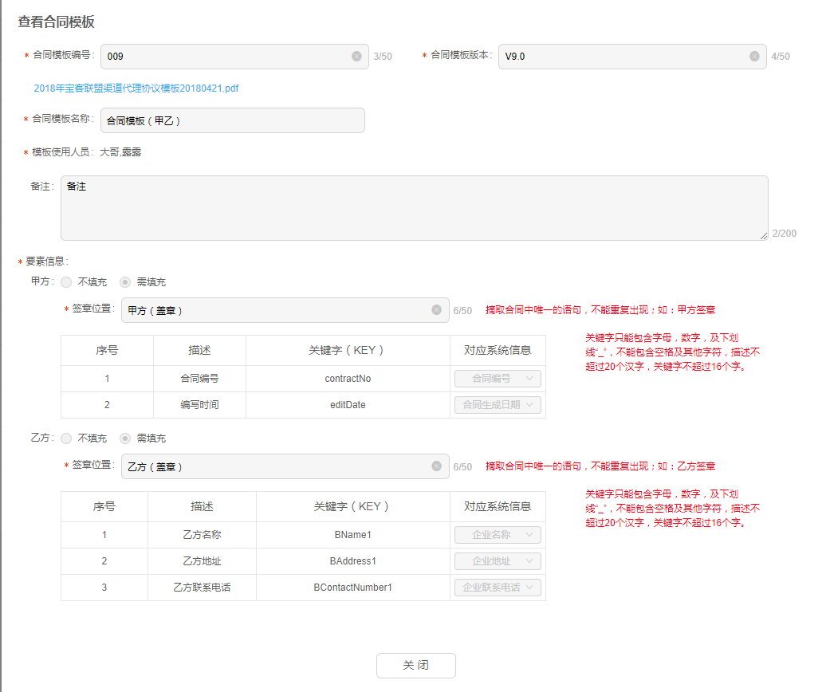The image size is (830, 692).
Task: Select 需填充 radio for 甲方
Action: [125, 282]
